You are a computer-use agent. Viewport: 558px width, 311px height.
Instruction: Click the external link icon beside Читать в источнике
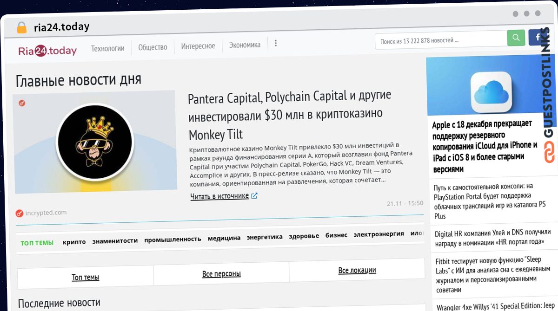254,196
